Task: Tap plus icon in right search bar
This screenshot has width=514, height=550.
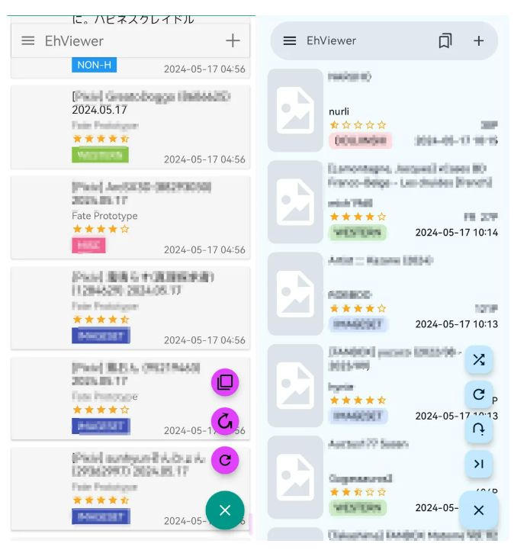Action: [x=479, y=40]
